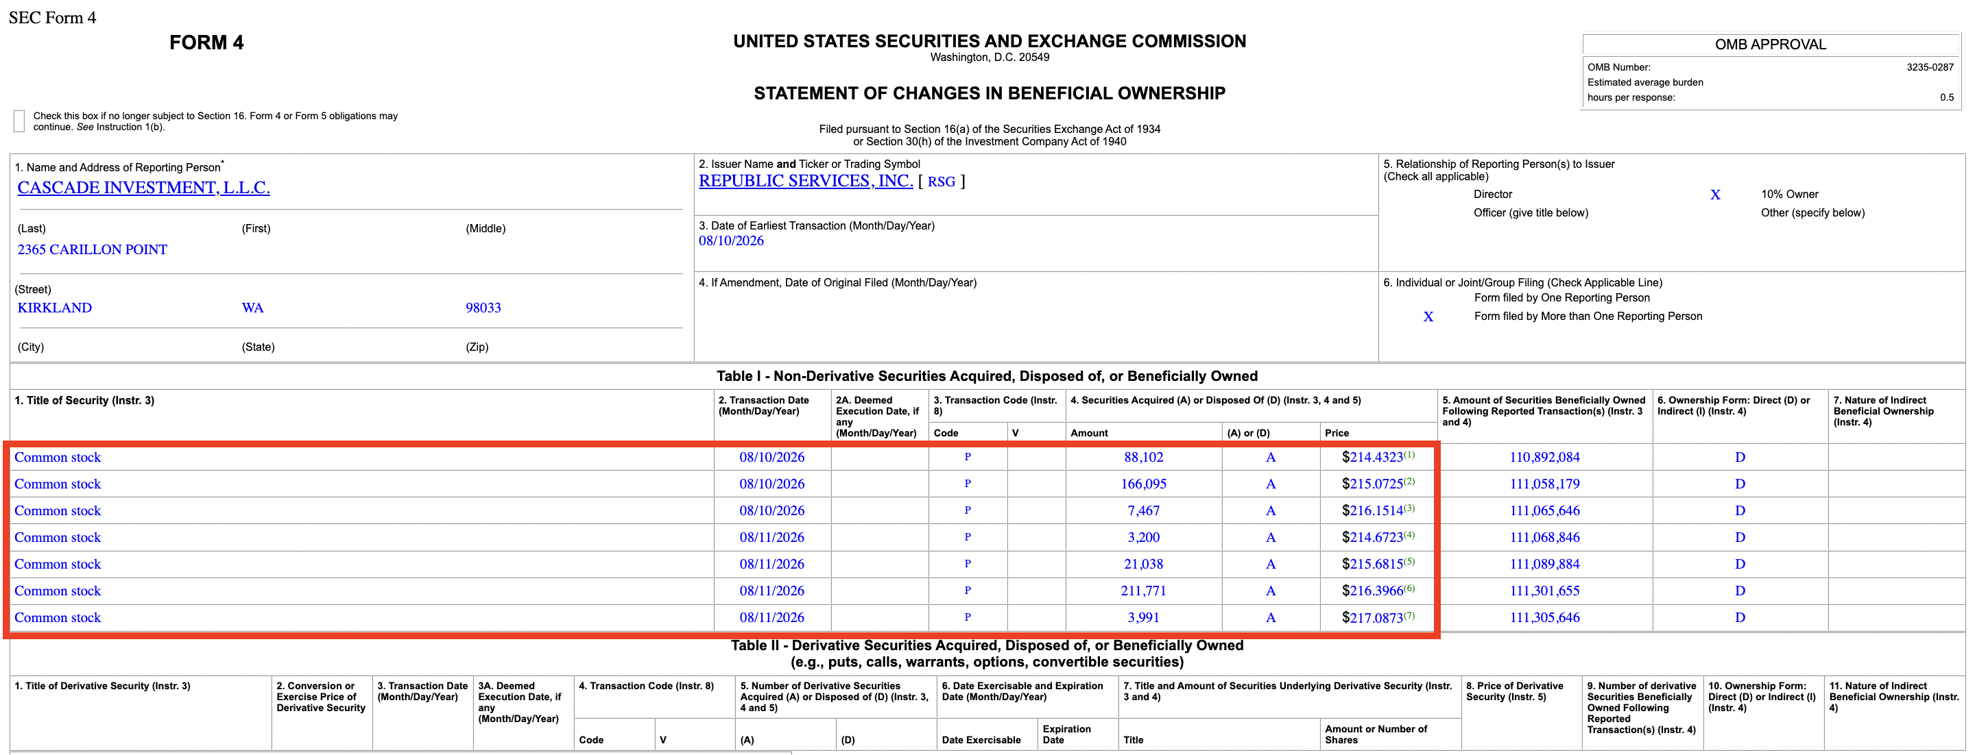1975x755 pixels.
Task: Toggle the More than One Reporting Person X mark
Action: point(1428,317)
